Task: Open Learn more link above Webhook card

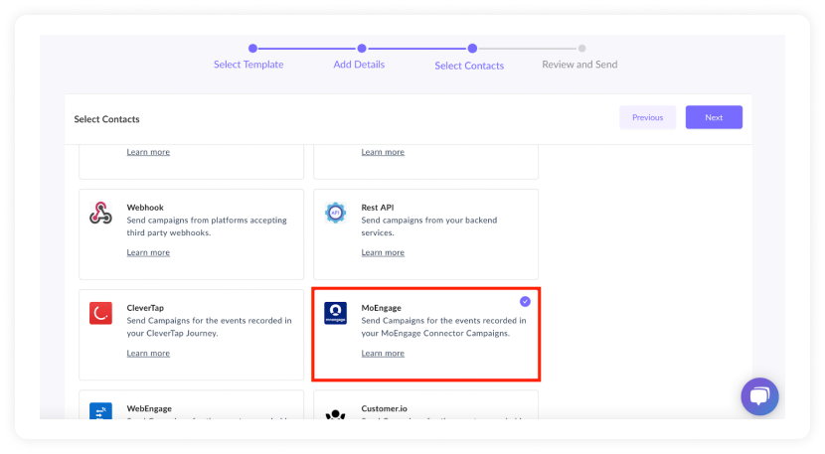Action: tap(148, 152)
